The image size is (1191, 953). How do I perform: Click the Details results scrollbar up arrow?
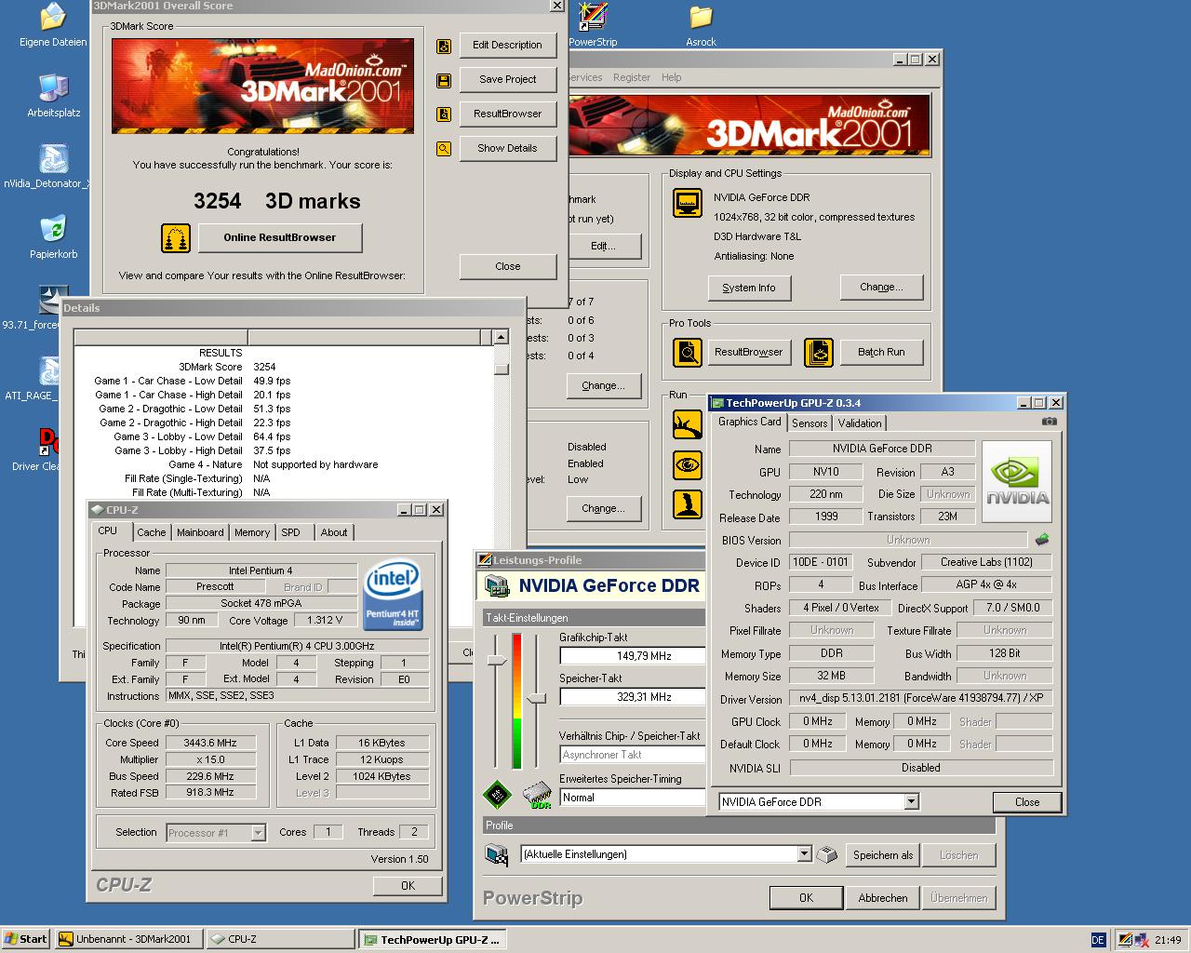502,337
